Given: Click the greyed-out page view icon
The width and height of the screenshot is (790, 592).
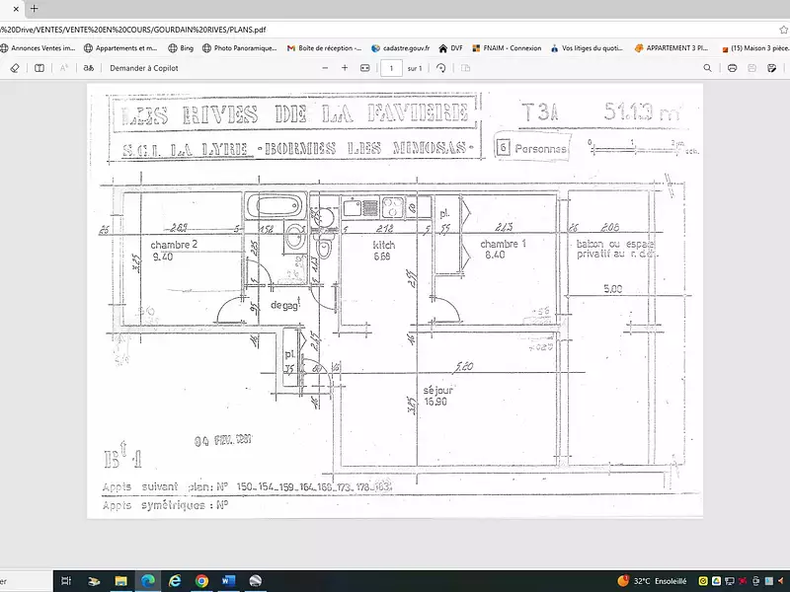Looking at the screenshot, I should (x=465, y=68).
